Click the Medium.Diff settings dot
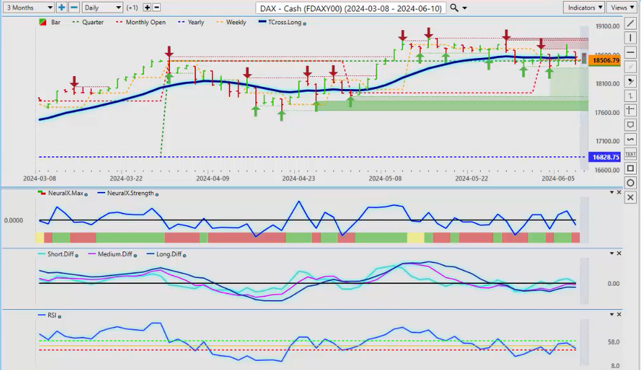Viewport: 641px width, 370px height. [x=135, y=255]
